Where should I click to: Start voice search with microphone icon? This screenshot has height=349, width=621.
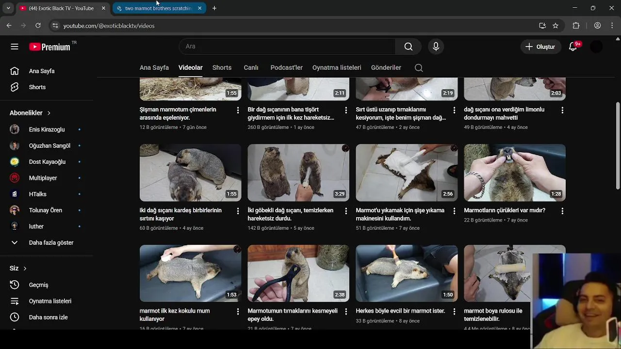(x=436, y=47)
